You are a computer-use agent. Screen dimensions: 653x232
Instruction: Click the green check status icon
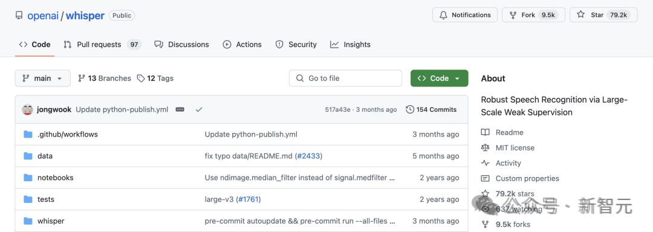[199, 110]
